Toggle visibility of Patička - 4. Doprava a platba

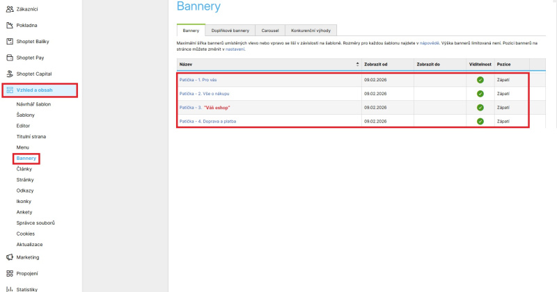480,122
